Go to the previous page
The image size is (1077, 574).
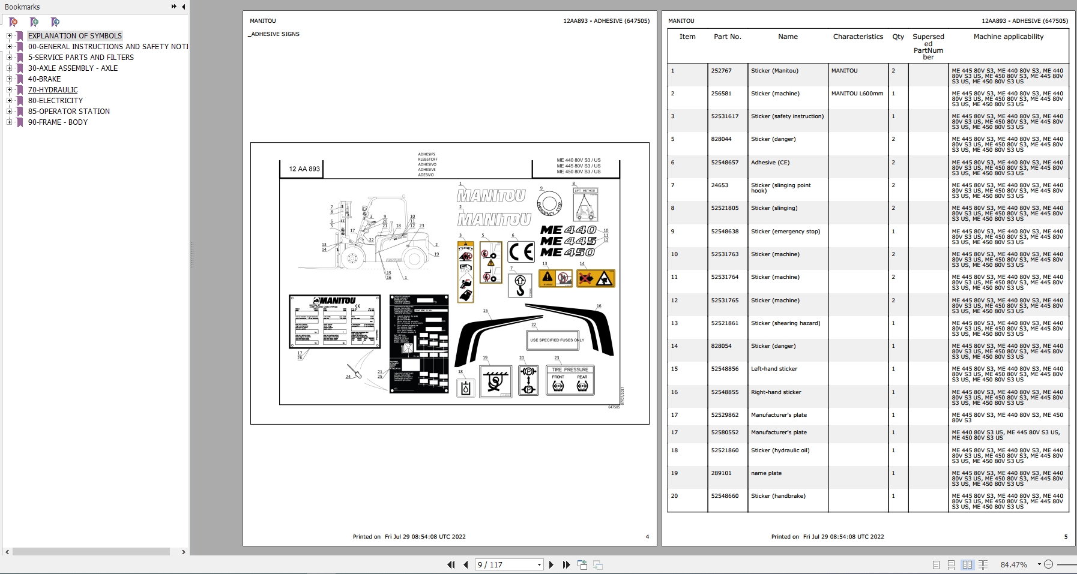click(466, 564)
